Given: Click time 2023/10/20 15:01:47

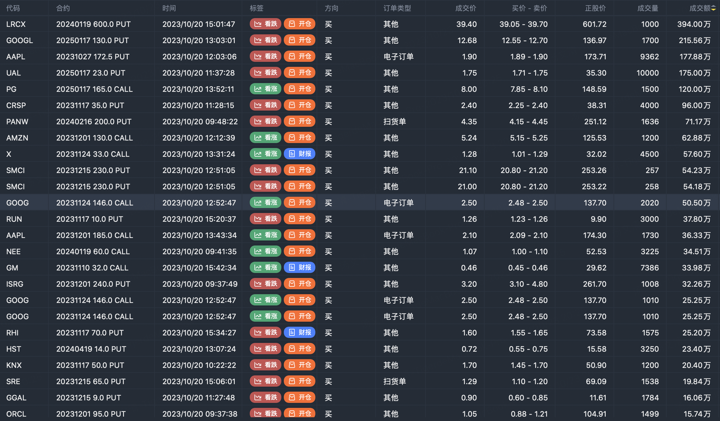Looking at the screenshot, I should (x=199, y=24).
